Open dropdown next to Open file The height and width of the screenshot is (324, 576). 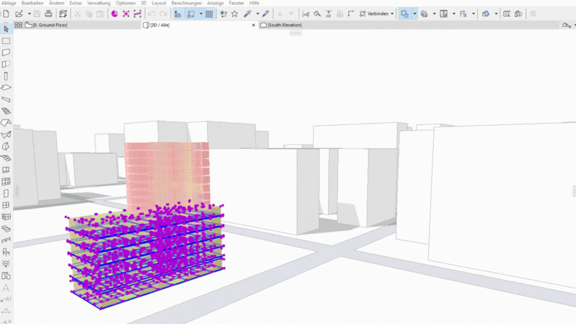coord(29,14)
